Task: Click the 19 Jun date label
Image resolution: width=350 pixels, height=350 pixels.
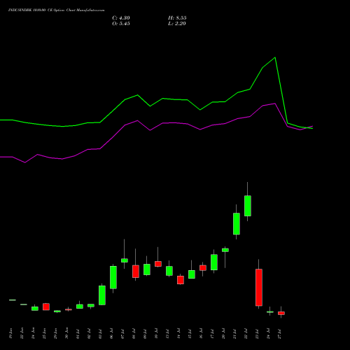Action: click(10, 334)
